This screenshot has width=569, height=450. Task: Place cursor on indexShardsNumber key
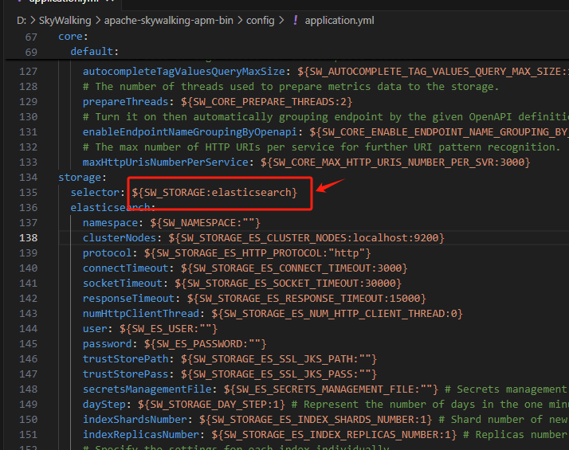[135, 420]
